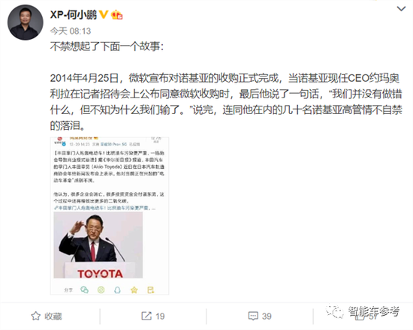Click the repost count 19
The height and width of the screenshot is (330, 413).
[x=160, y=316]
